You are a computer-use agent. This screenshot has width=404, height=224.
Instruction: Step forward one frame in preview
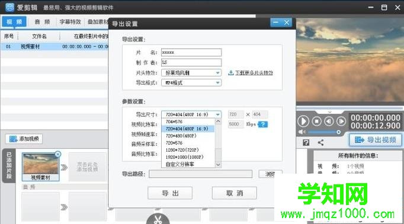pos(341,121)
